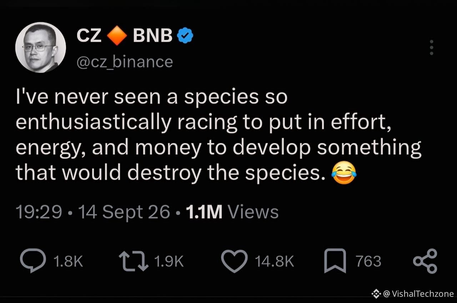Image resolution: width=457 pixels, height=303 pixels.
Task: Open CZ's profile picture
Action: click(x=40, y=47)
